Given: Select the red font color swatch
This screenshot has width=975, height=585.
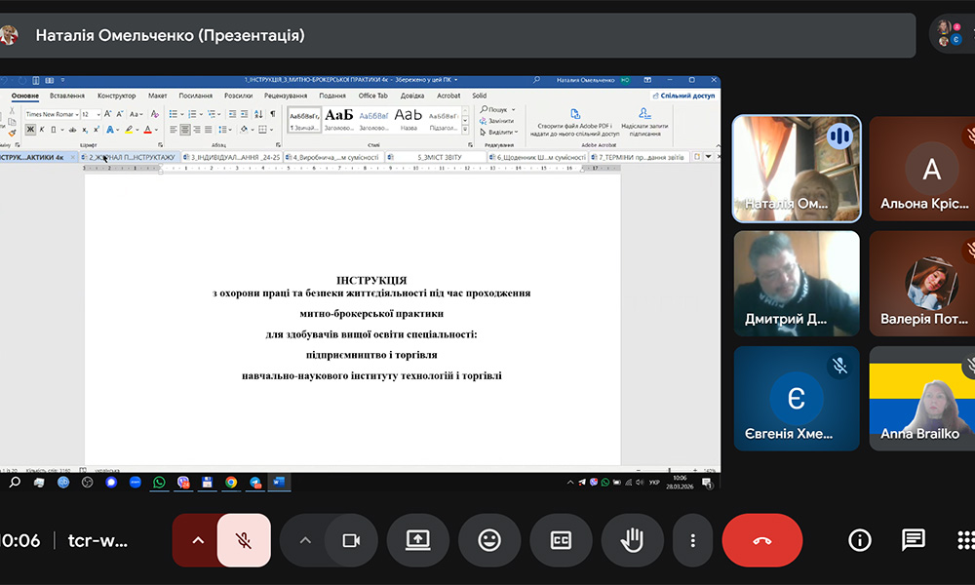Looking at the screenshot, I should point(147,130).
